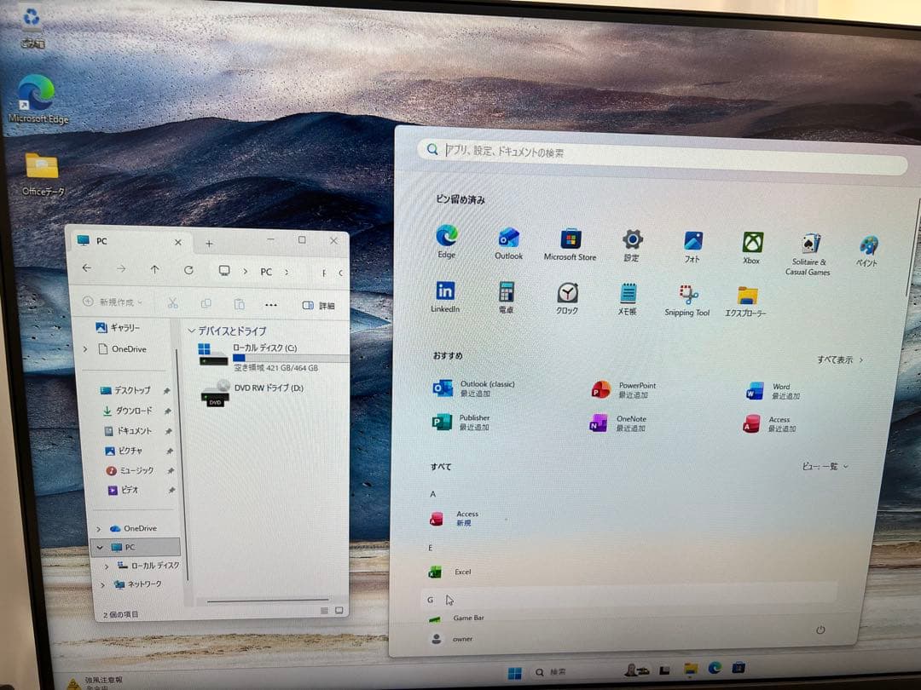Open Snipping Tool from pinned apps
The width and height of the screenshot is (921, 690).
point(687,301)
